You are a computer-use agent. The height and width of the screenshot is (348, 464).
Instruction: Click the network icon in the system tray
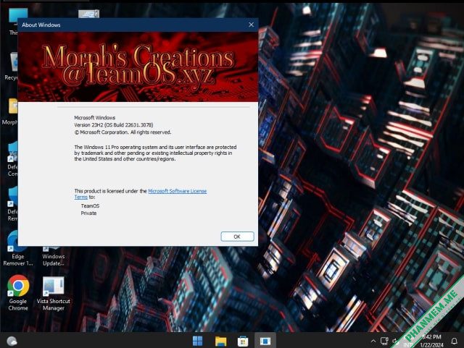384,341
